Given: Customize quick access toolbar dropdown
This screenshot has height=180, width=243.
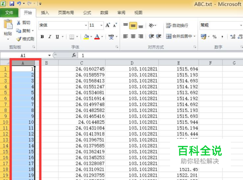Looking at the screenshot, I should point(40,4).
